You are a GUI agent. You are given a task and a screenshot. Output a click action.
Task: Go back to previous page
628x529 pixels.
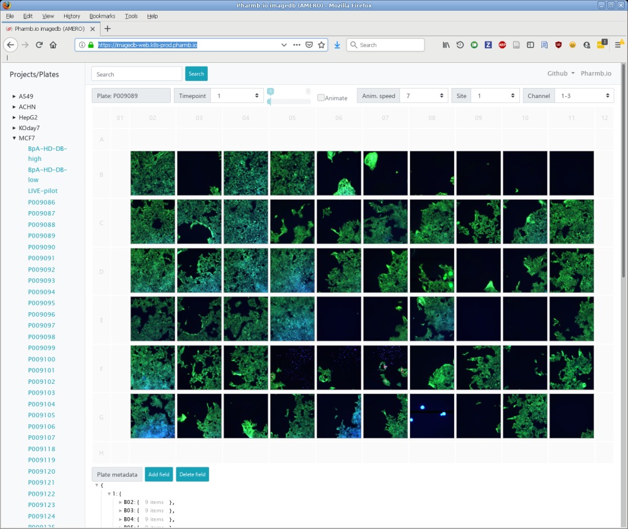pyautogui.click(x=11, y=45)
